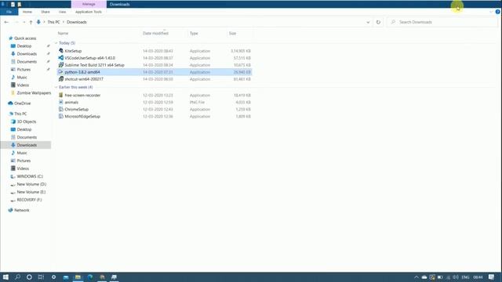Sort by Date modified column
The width and height of the screenshot is (502, 282).
(x=155, y=33)
